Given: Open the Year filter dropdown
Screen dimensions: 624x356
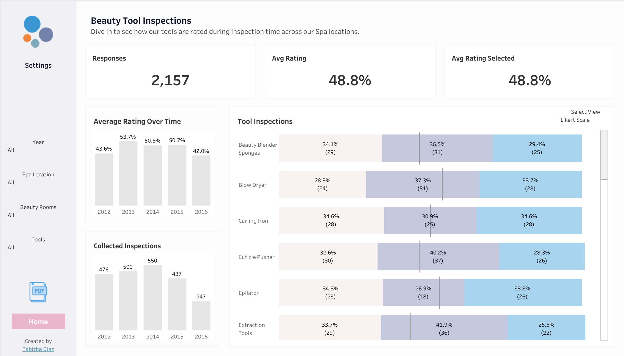Looking at the screenshot, I should click(38, 150).
